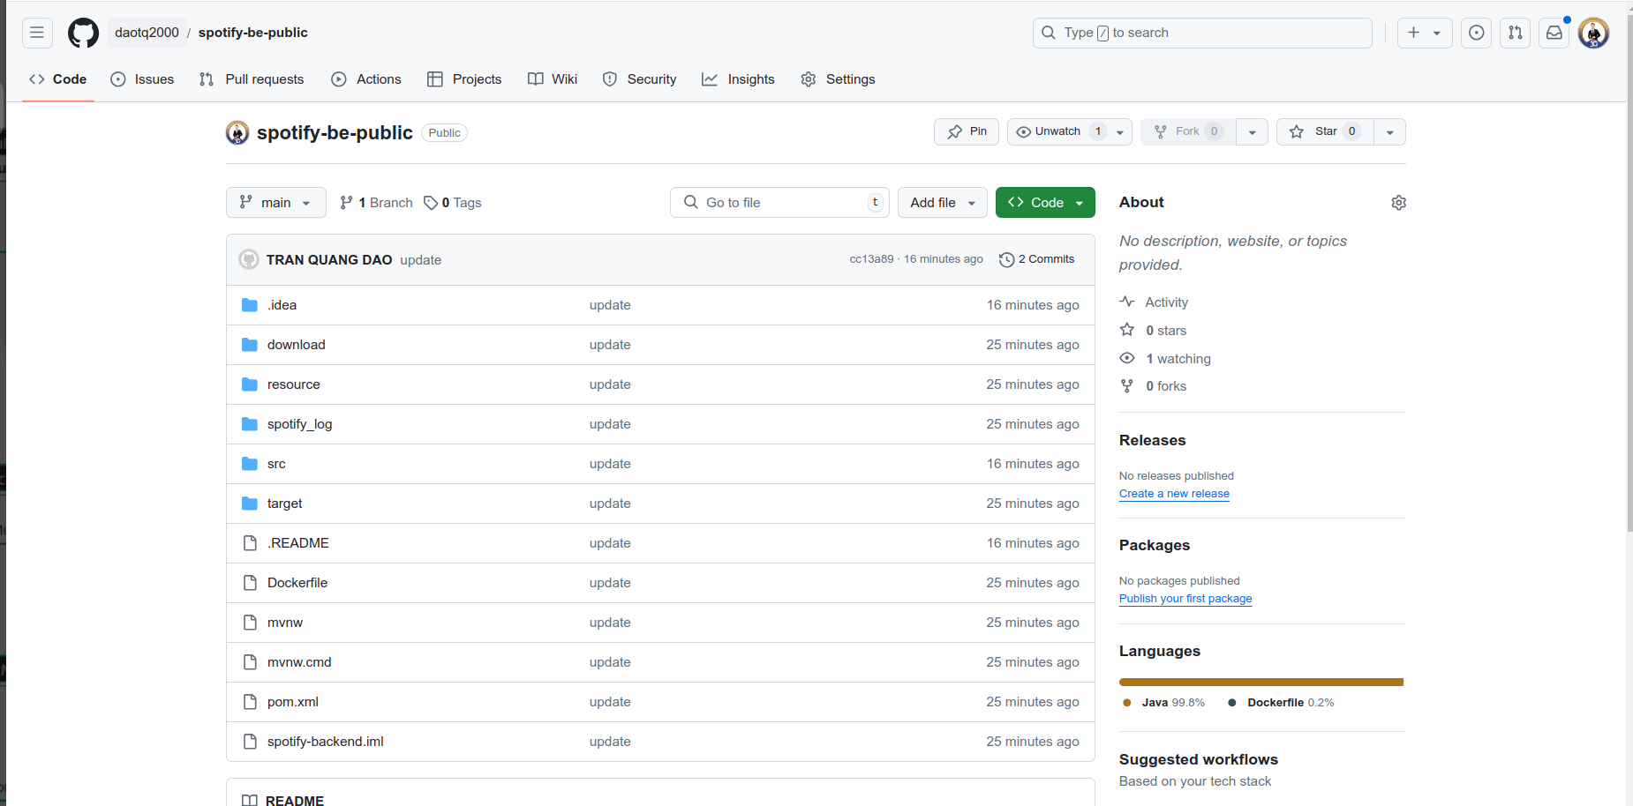
Task: Click the Dockerfile dark language dot
Action: click(x=1232, y=703)
